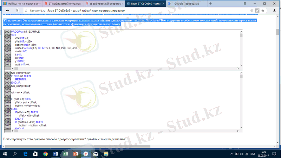Click the line 'IF (bottom > -250) THEN'
The width and height of the screenshot is (281, 158).
tap(29, 122)
